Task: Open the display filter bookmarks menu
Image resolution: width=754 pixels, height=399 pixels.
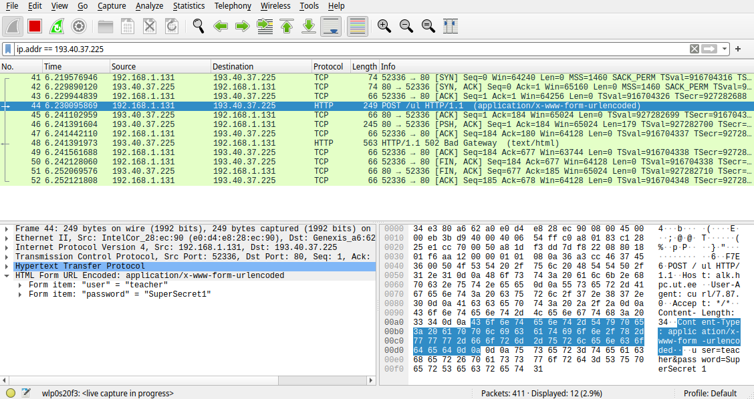Action: 7,48
